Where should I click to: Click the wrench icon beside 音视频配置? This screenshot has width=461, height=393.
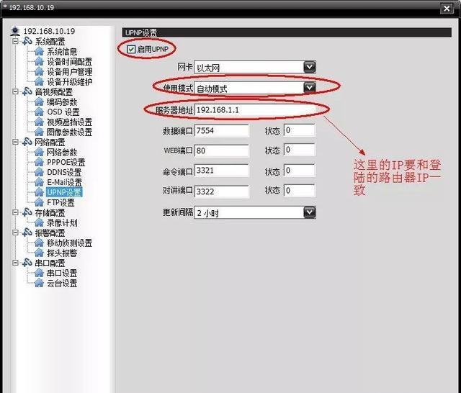tap(27, 91)
